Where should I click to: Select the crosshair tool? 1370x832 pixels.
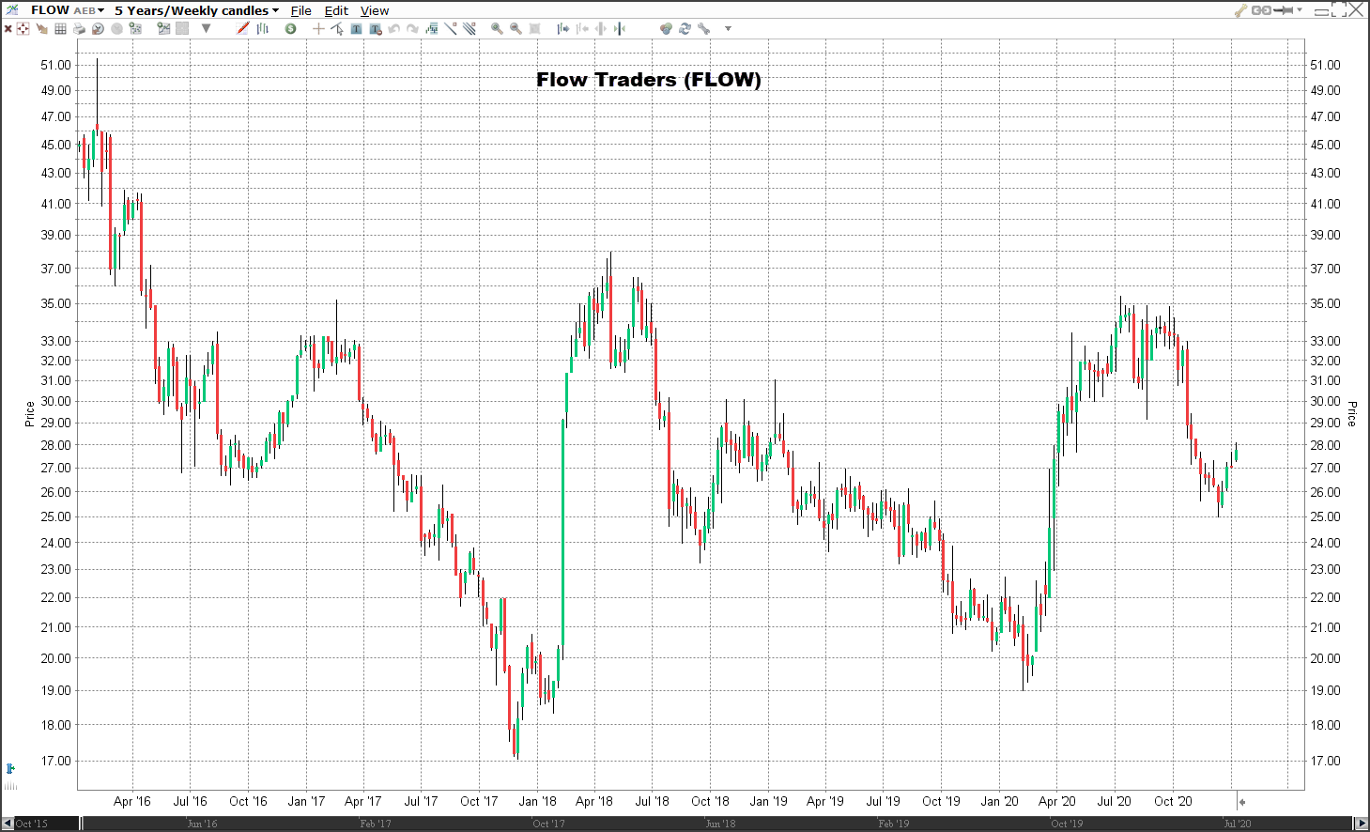click(x=318, y=28)
